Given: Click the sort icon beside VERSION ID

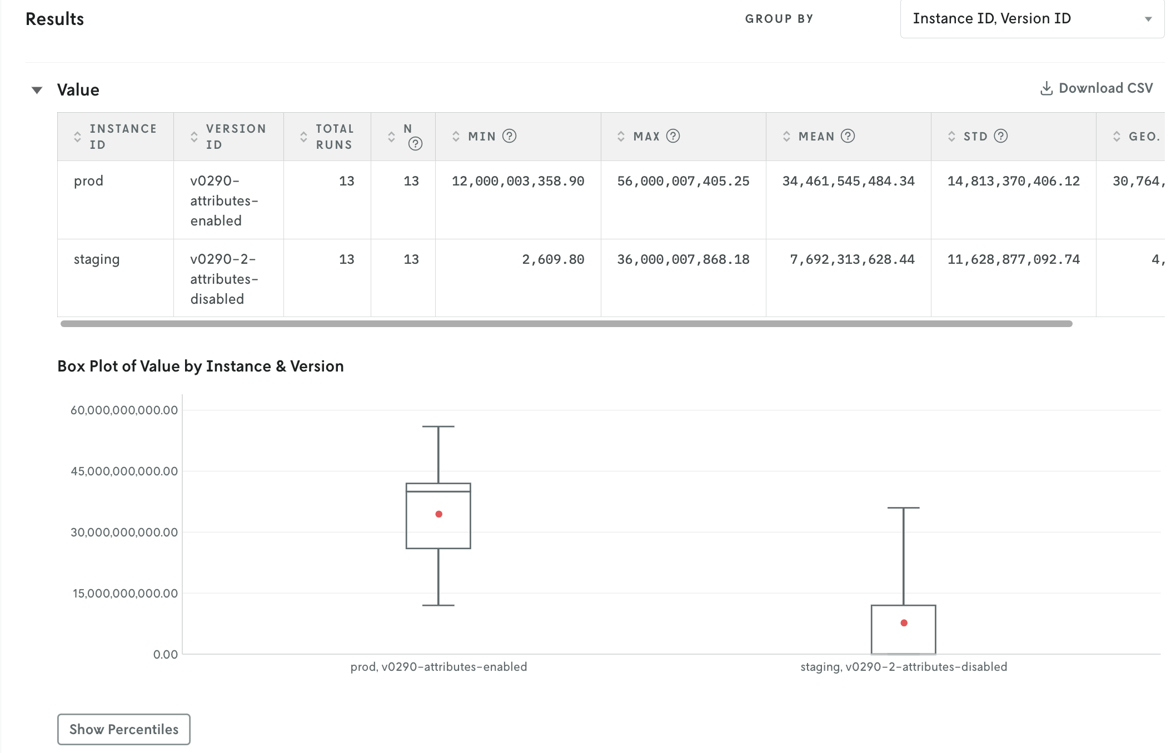Looking at the screenshot, I should tap(193, 136).
